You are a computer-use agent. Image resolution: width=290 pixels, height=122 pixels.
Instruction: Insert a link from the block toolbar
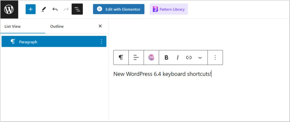coord(189,57)
